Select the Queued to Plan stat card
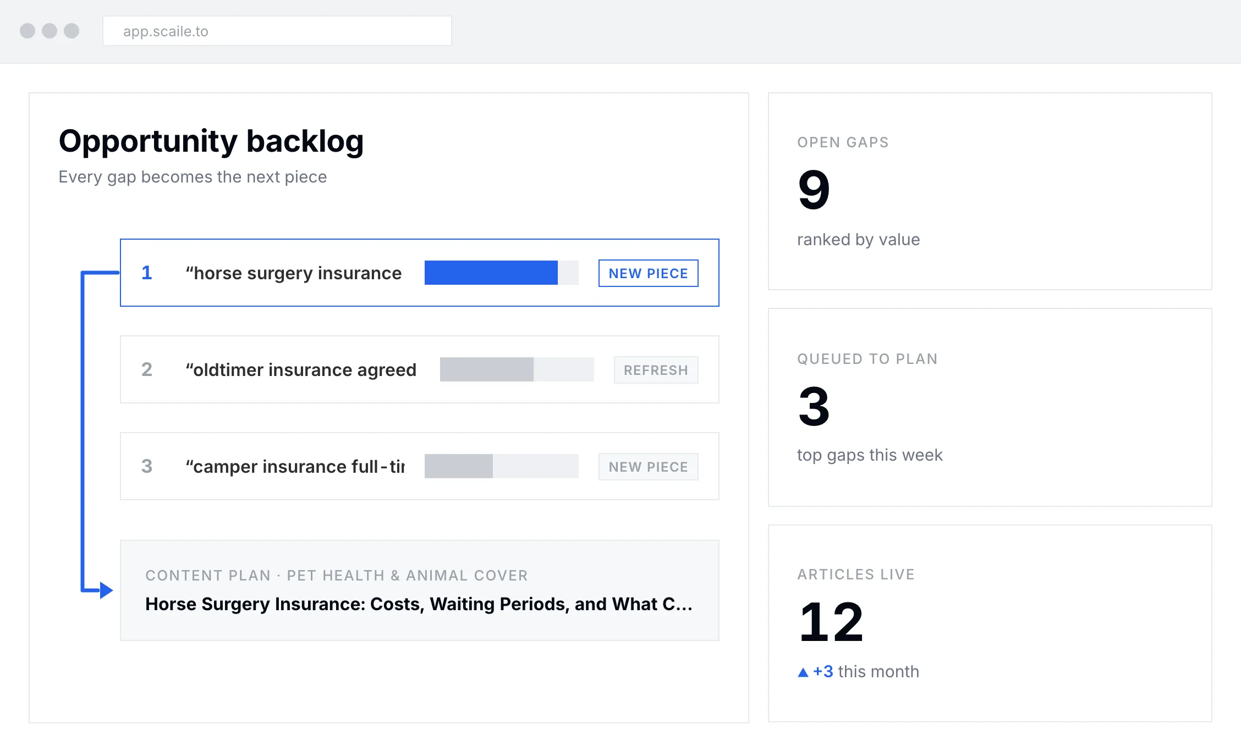1241x752 pixels. pyautogui.click(x=990, y=407)
